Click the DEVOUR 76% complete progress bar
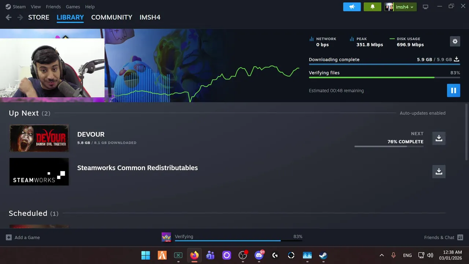The height and width of the screenshot is (264, 469). tap(389, 146)
